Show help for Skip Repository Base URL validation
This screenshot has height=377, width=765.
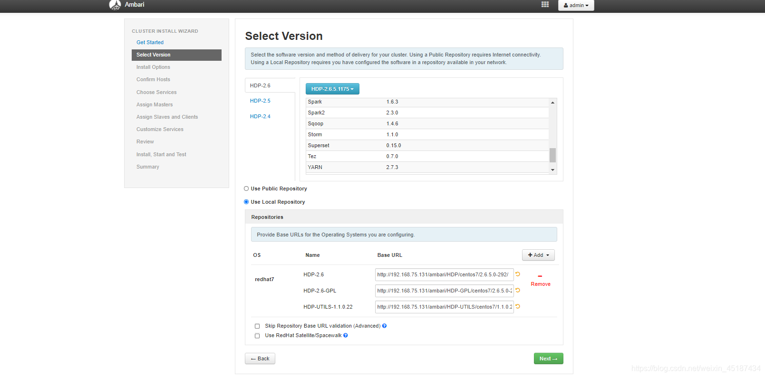[x=384, y=326]
